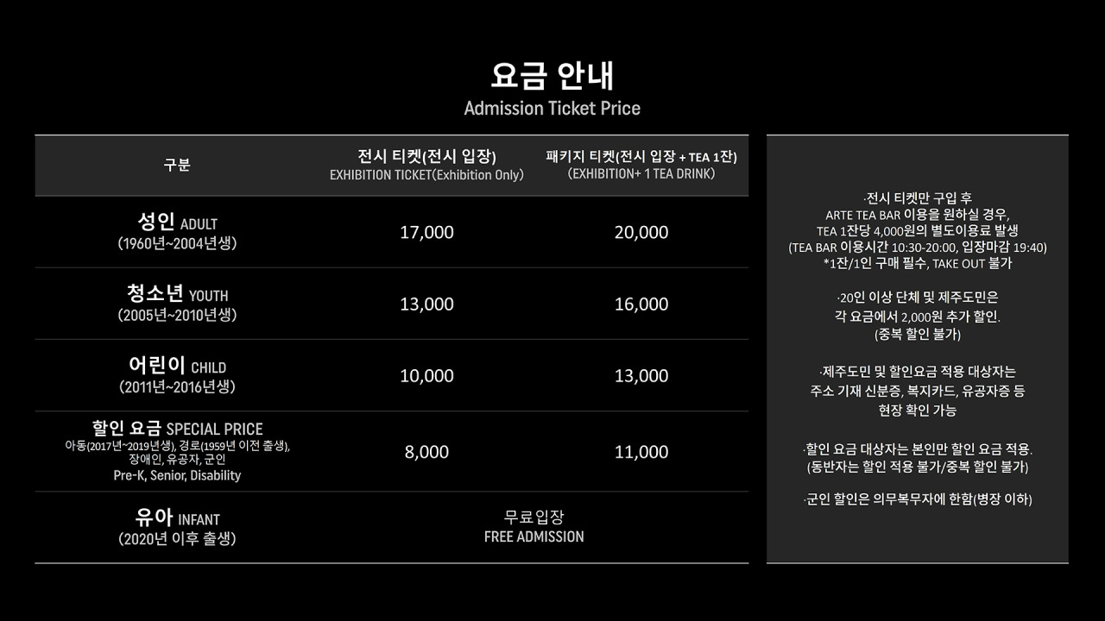Image resolution: width=1105 pixels, height=621 pixels.
Task: Click the 청소년 YOUTH row label
Action: click(x=177, y=304)
